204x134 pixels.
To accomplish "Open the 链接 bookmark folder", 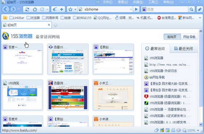I will tap(66, 18).
